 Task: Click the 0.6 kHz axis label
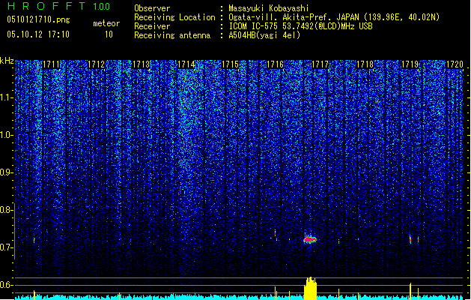6,285
